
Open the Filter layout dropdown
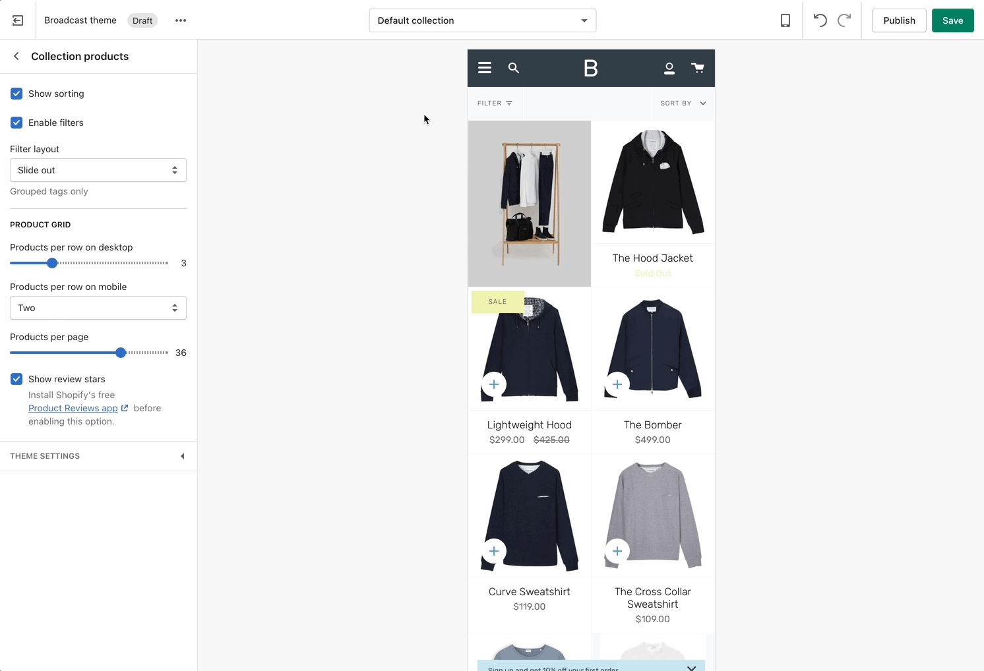point(98,170)
